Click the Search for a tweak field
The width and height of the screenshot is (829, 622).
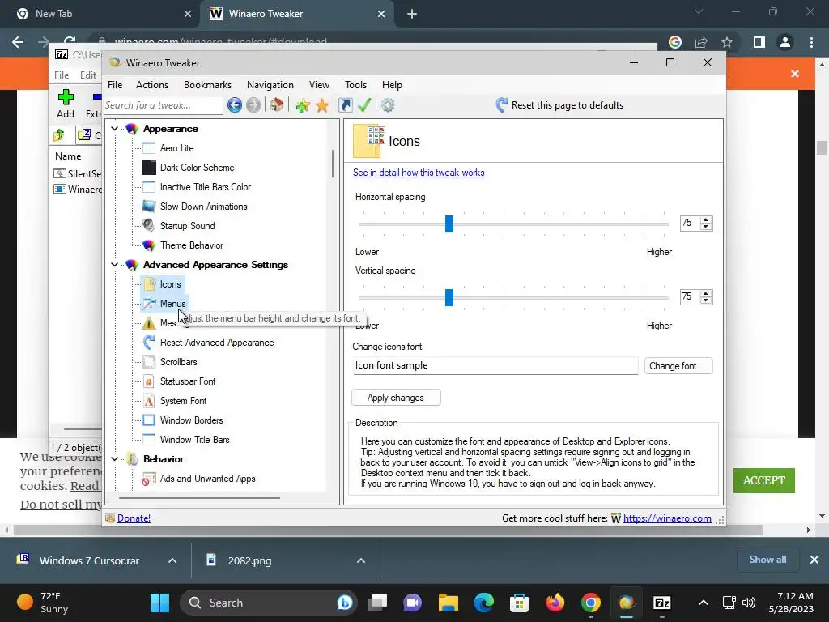pyautogui.click(x=164, y=105)
